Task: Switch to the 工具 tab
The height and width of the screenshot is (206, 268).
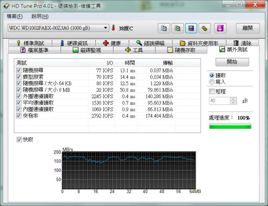Action: pyautogui.click(x=134, y=50)
